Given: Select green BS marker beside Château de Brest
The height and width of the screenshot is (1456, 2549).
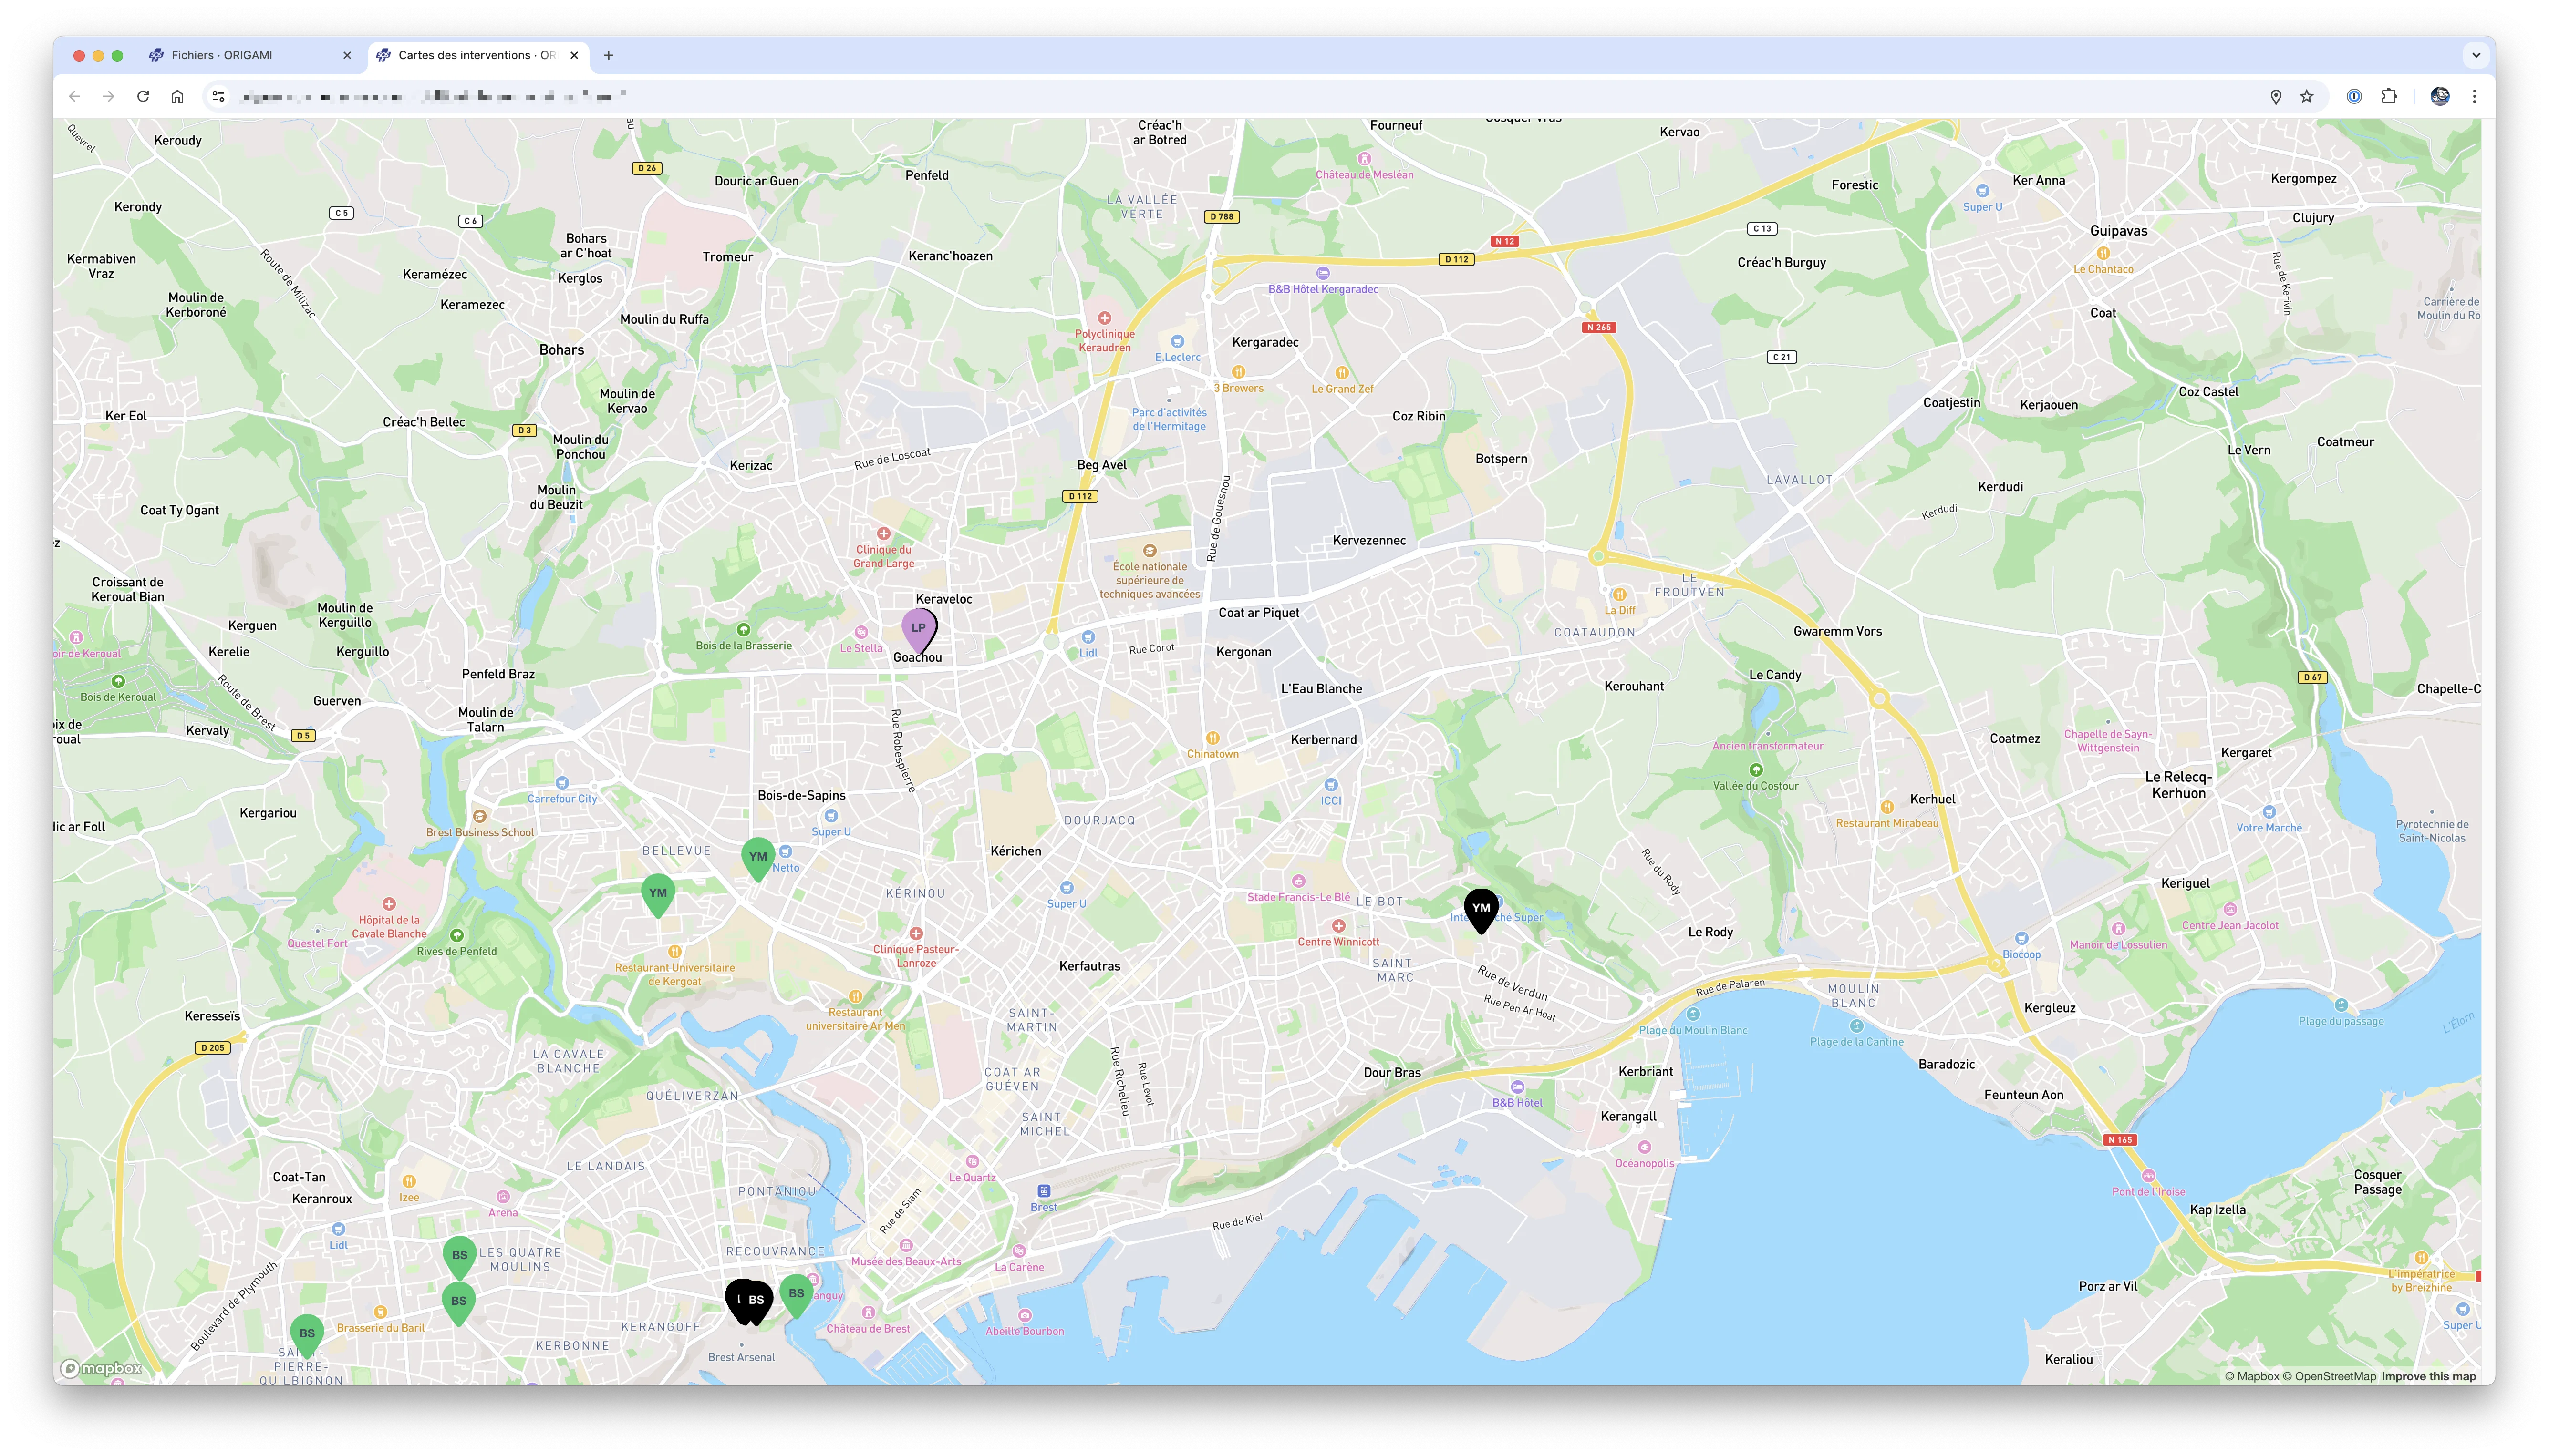Looking at the screenshot, I should 796,1295.
